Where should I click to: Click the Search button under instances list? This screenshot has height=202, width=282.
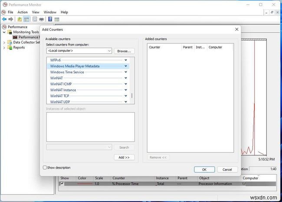tap(124, 147)
